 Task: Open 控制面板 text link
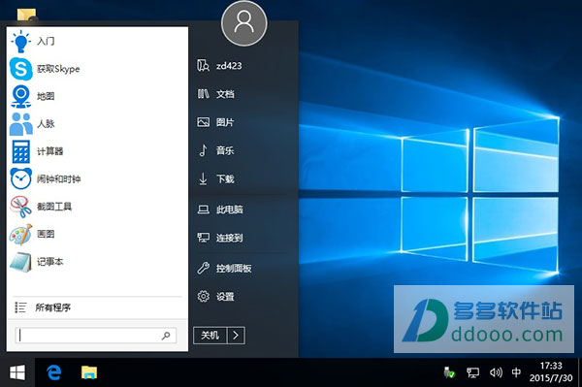pos(234,269)
